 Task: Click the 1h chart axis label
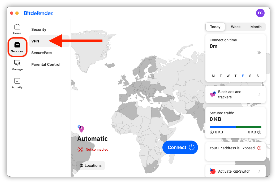259,53
